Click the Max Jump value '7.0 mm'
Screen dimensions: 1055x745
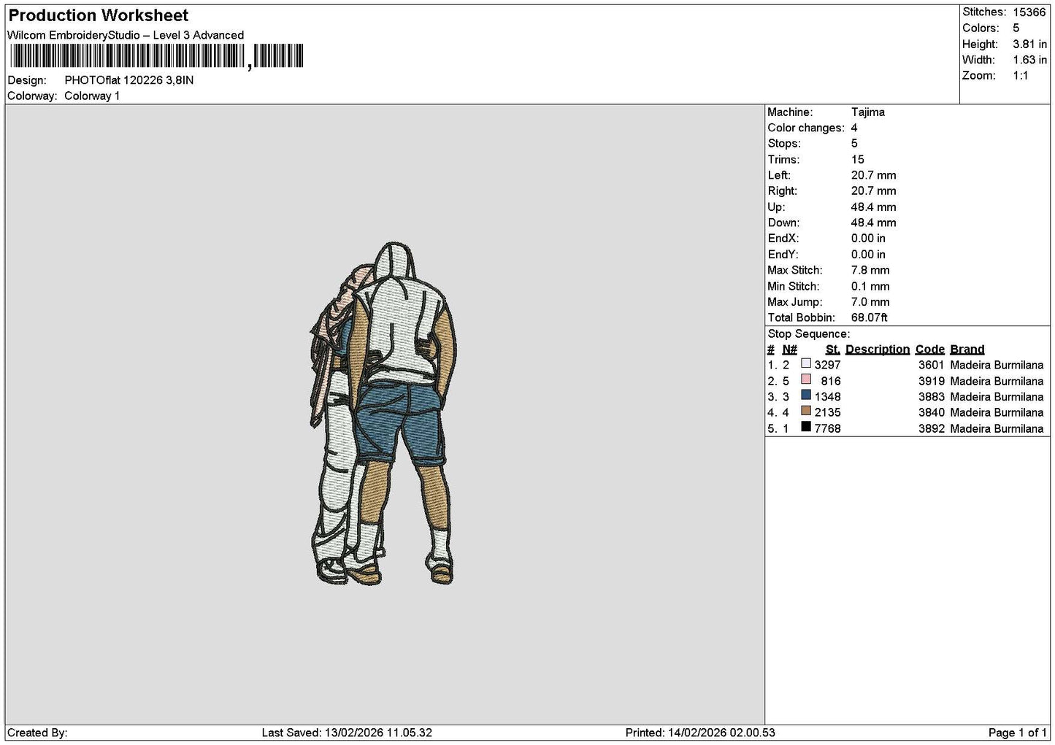point(870,302)
